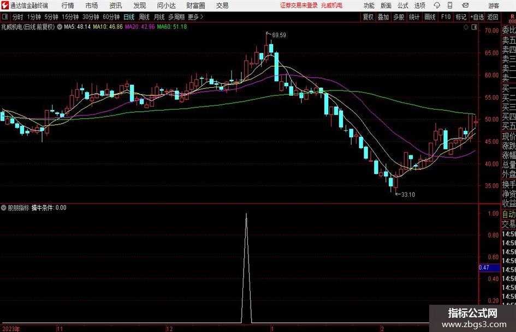Click the MA10: 46.86 indicator label
Screen dimensions: 516x332
click(108, 27)
